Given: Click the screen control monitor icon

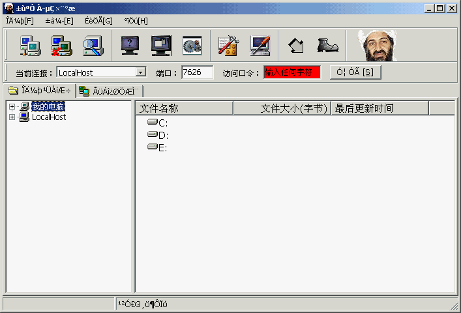Looking at the screenshot, I should (161, 46).
